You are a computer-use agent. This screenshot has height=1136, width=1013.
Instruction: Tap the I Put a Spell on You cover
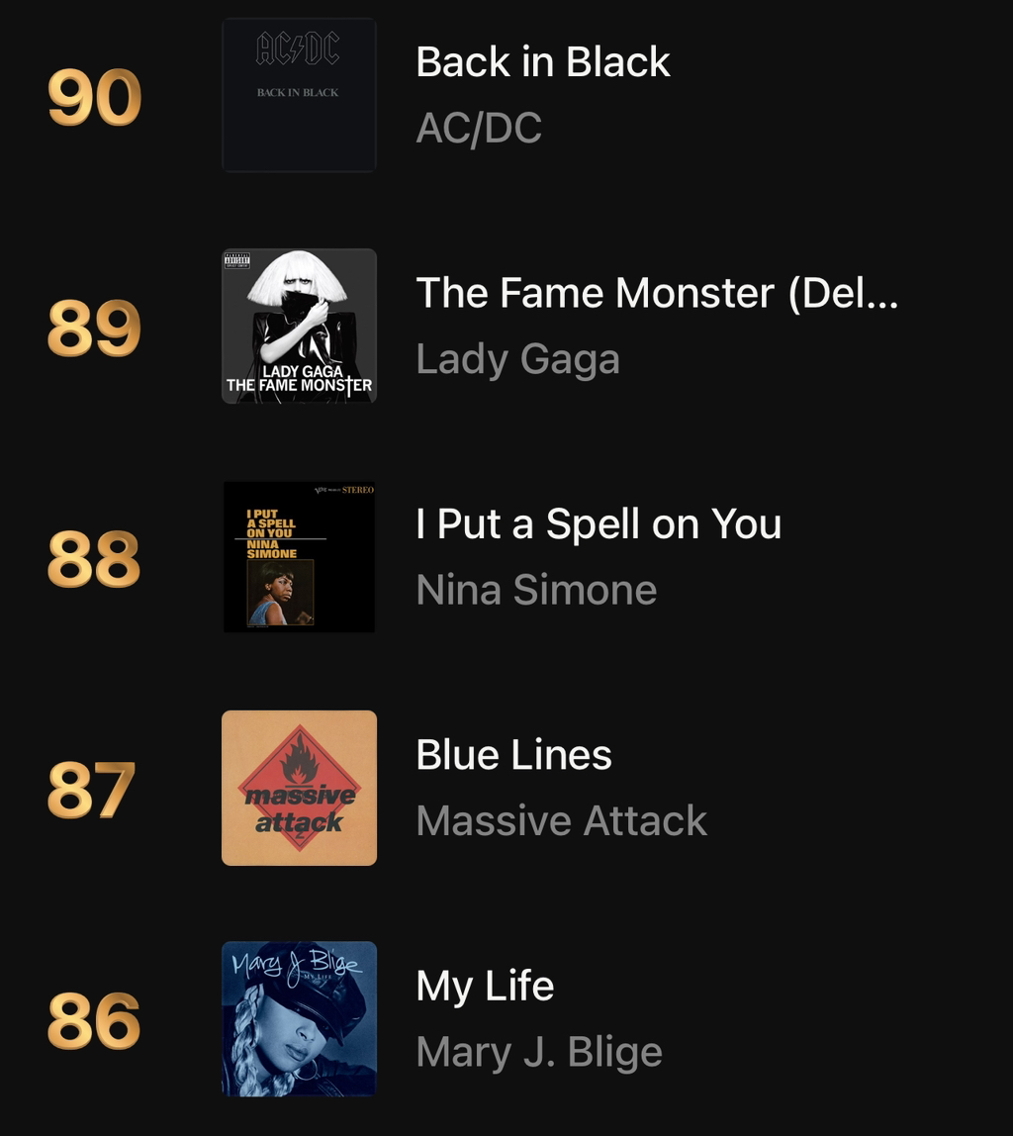pyautogui.click(x=299, y=557)
